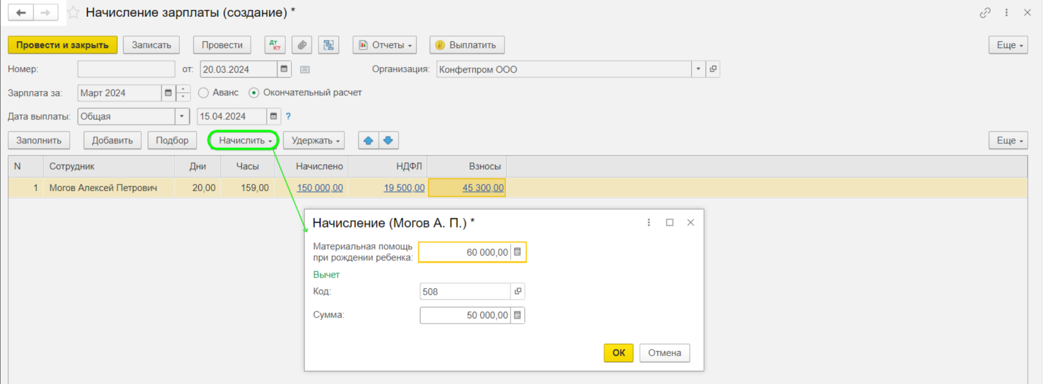Image resolution: width=1043 pixels, height=384 pixels.
Task: Close the Начисление (Могов А. П.) dialog
Action: coord(690,223)
